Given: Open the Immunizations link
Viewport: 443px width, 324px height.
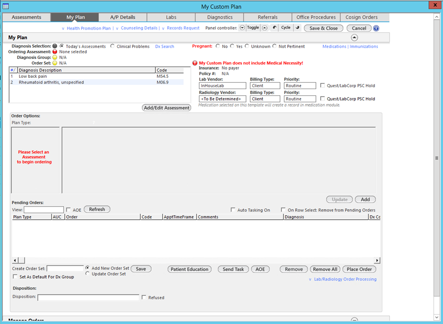Looking at the screenshot, I should click(364, 47).
